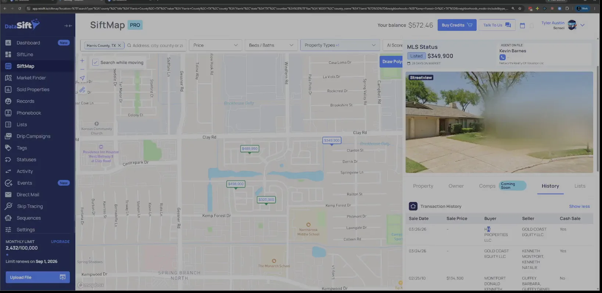The height and width of the screenshot is (293, 602).
Task: Collapse transaction history with Show less
Action: [x=579, y=206]
